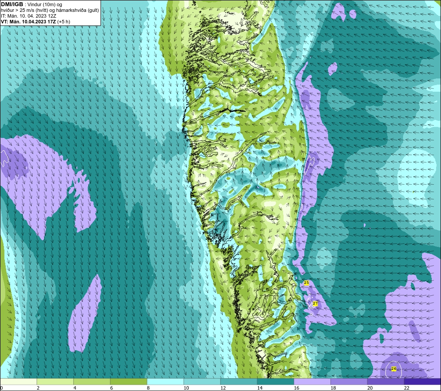
Task: Click the legend scale value 4
Action: (x=75, y=388)
